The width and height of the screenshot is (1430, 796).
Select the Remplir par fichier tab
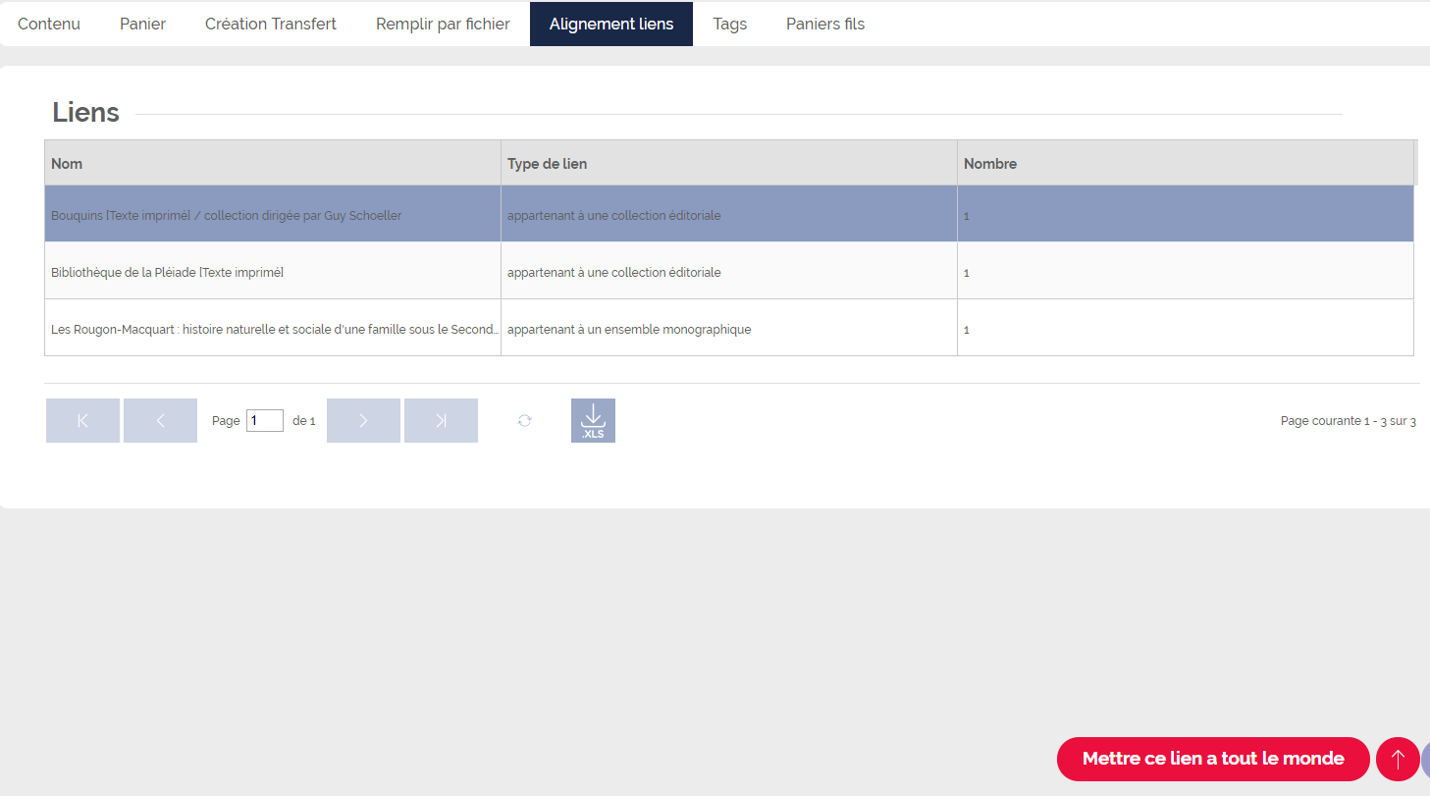[443, 24]
